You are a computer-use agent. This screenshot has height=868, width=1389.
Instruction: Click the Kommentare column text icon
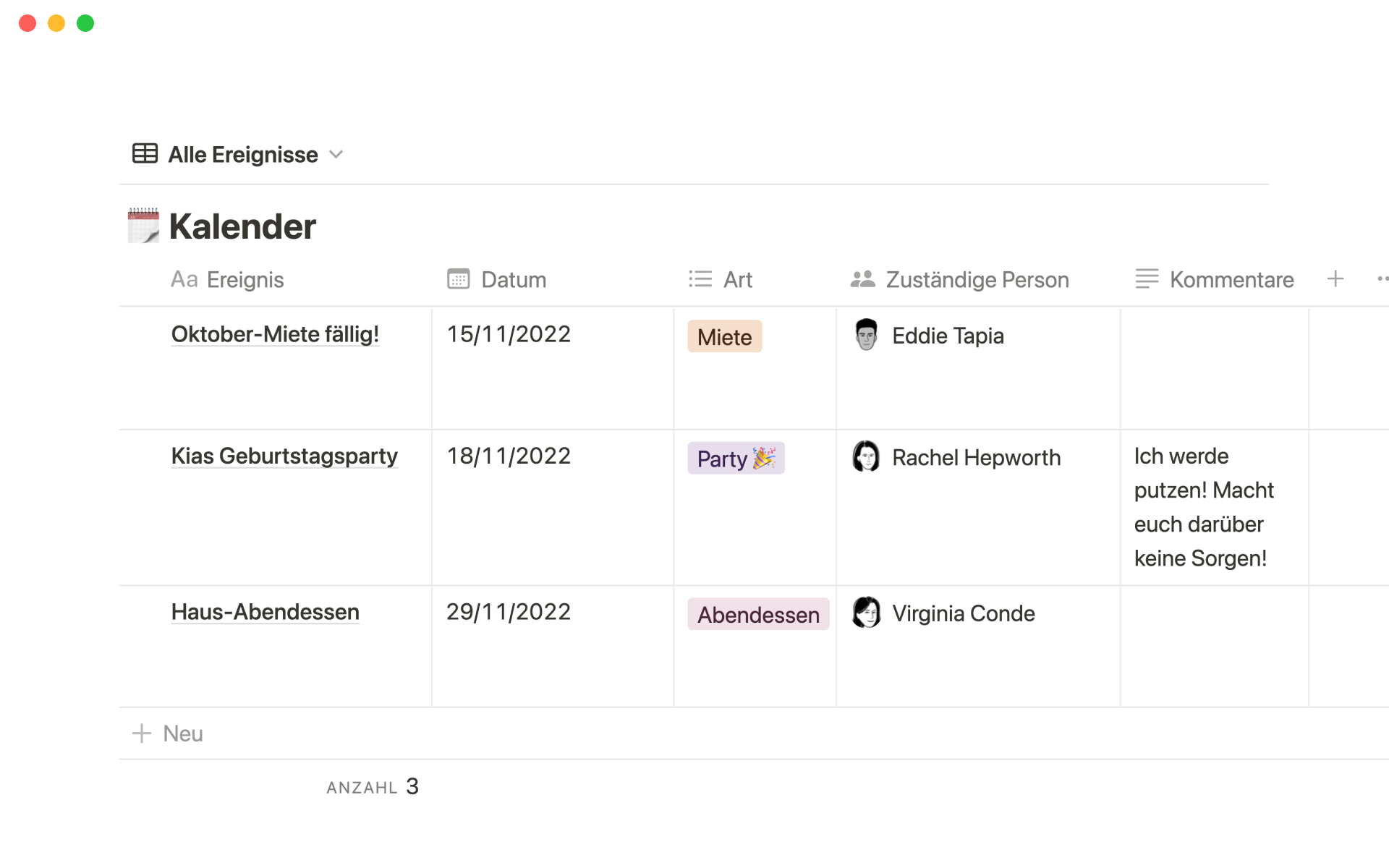click(x=1147, y=279)
